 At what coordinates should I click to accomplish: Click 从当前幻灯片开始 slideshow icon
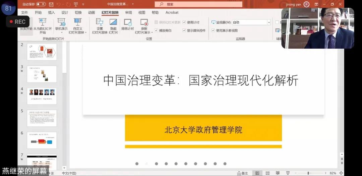[43, 23]
